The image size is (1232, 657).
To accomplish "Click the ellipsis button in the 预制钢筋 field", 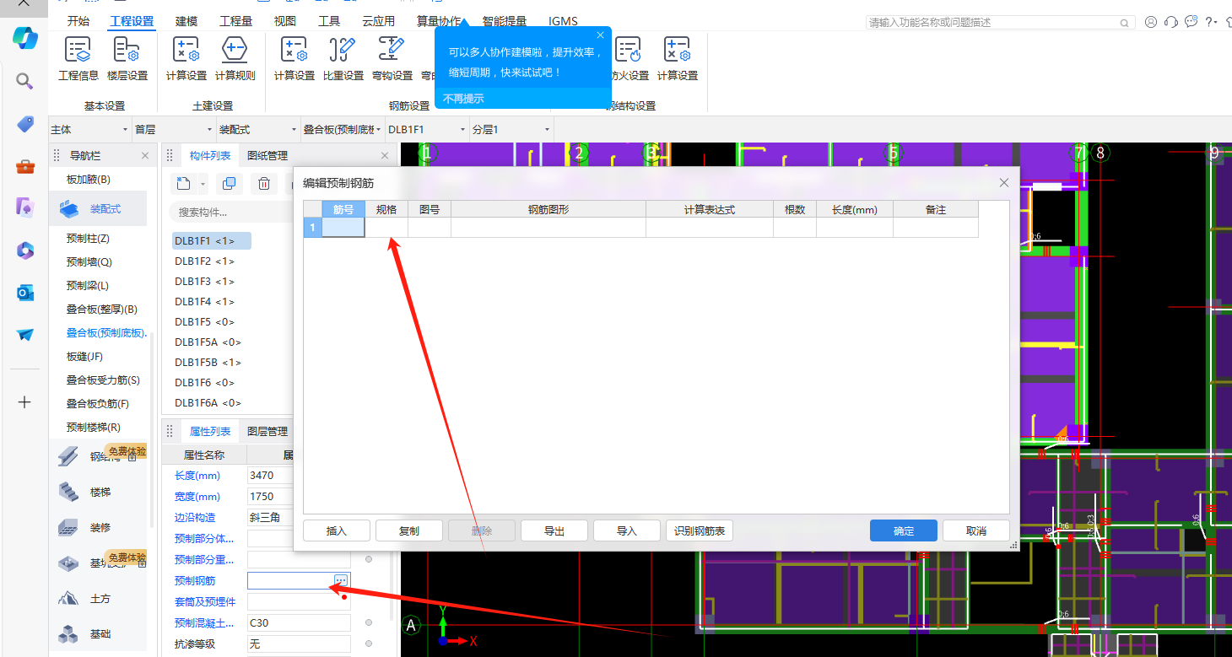I will point(341,580).
